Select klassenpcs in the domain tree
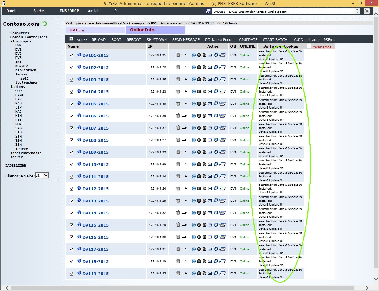Viewport: 379px width, 291px height. [x=21, y=41]
